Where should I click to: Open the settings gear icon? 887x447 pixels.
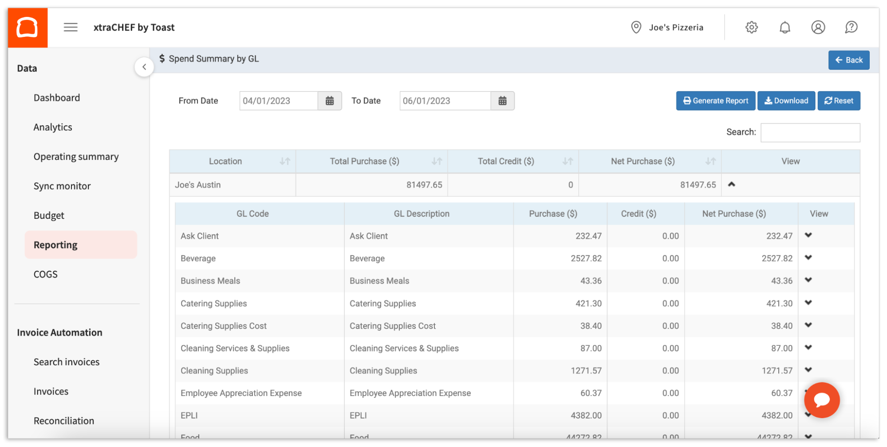click(x=751, y=28)
